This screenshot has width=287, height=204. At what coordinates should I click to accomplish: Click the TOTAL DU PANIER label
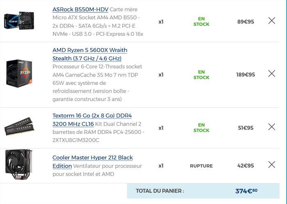pyautogui.click(x=160, y=191)
